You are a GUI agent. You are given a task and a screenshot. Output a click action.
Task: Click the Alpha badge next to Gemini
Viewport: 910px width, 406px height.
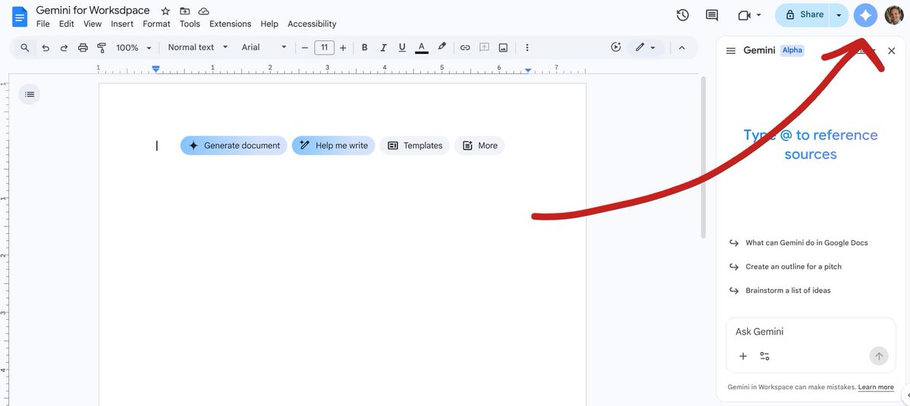pyautogui.click(x=792, y=50)
